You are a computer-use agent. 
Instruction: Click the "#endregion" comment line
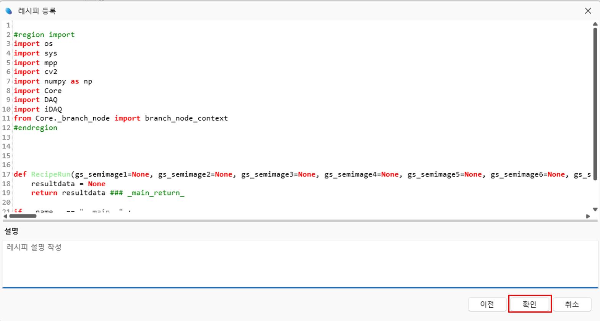tap(36, 128)
